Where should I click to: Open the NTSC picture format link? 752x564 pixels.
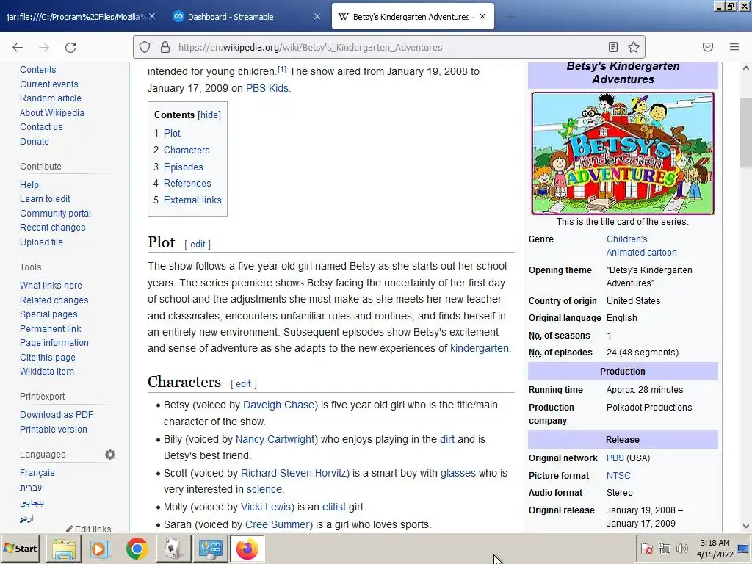click(x=618, y=476)
